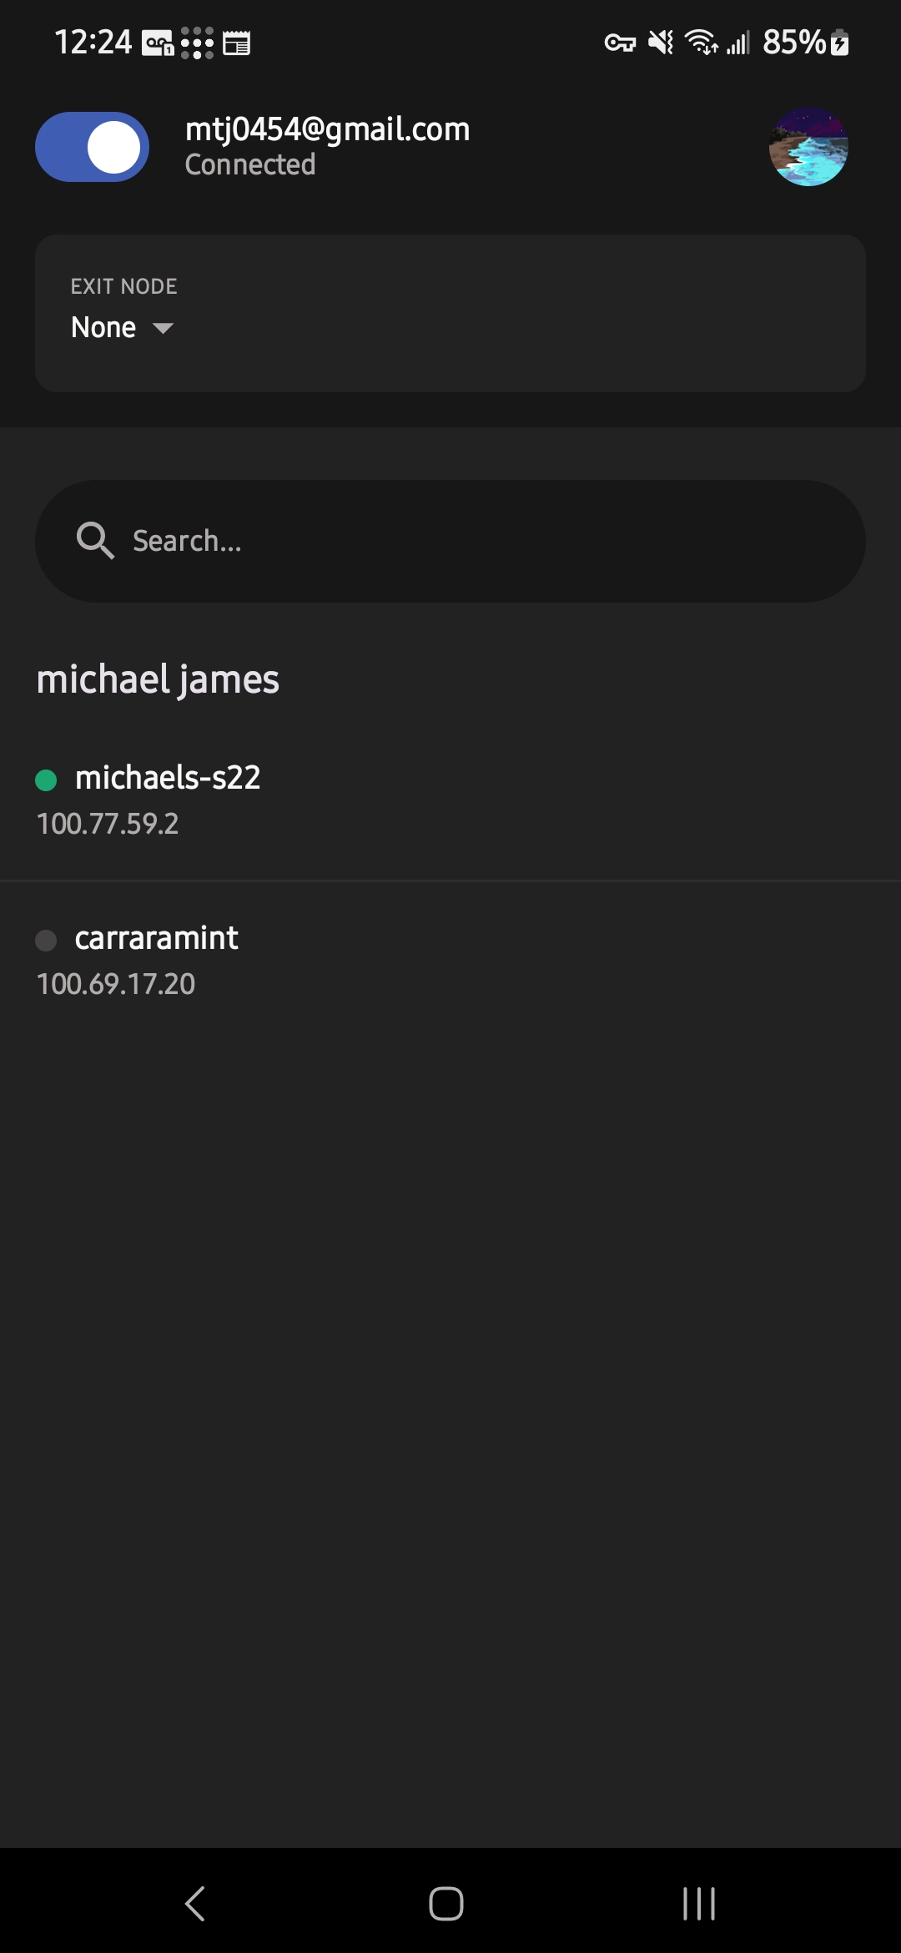The image size is (901, 1953).
Task: Tap the search magnifier icon
Action: pyautogui.click(x=95, y=541)
